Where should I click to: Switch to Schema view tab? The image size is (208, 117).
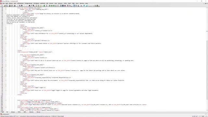pyautogui.click(x=13, y=112)
